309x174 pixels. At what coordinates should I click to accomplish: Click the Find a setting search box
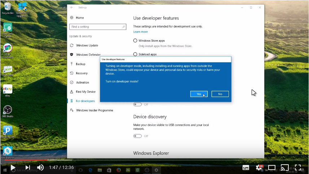pos(98,27)
